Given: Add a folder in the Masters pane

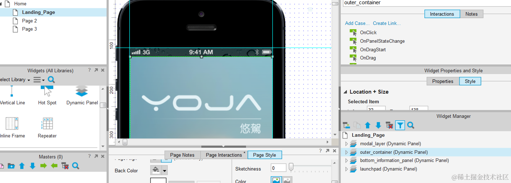Looking at the screenshot, I should [11, 166].
